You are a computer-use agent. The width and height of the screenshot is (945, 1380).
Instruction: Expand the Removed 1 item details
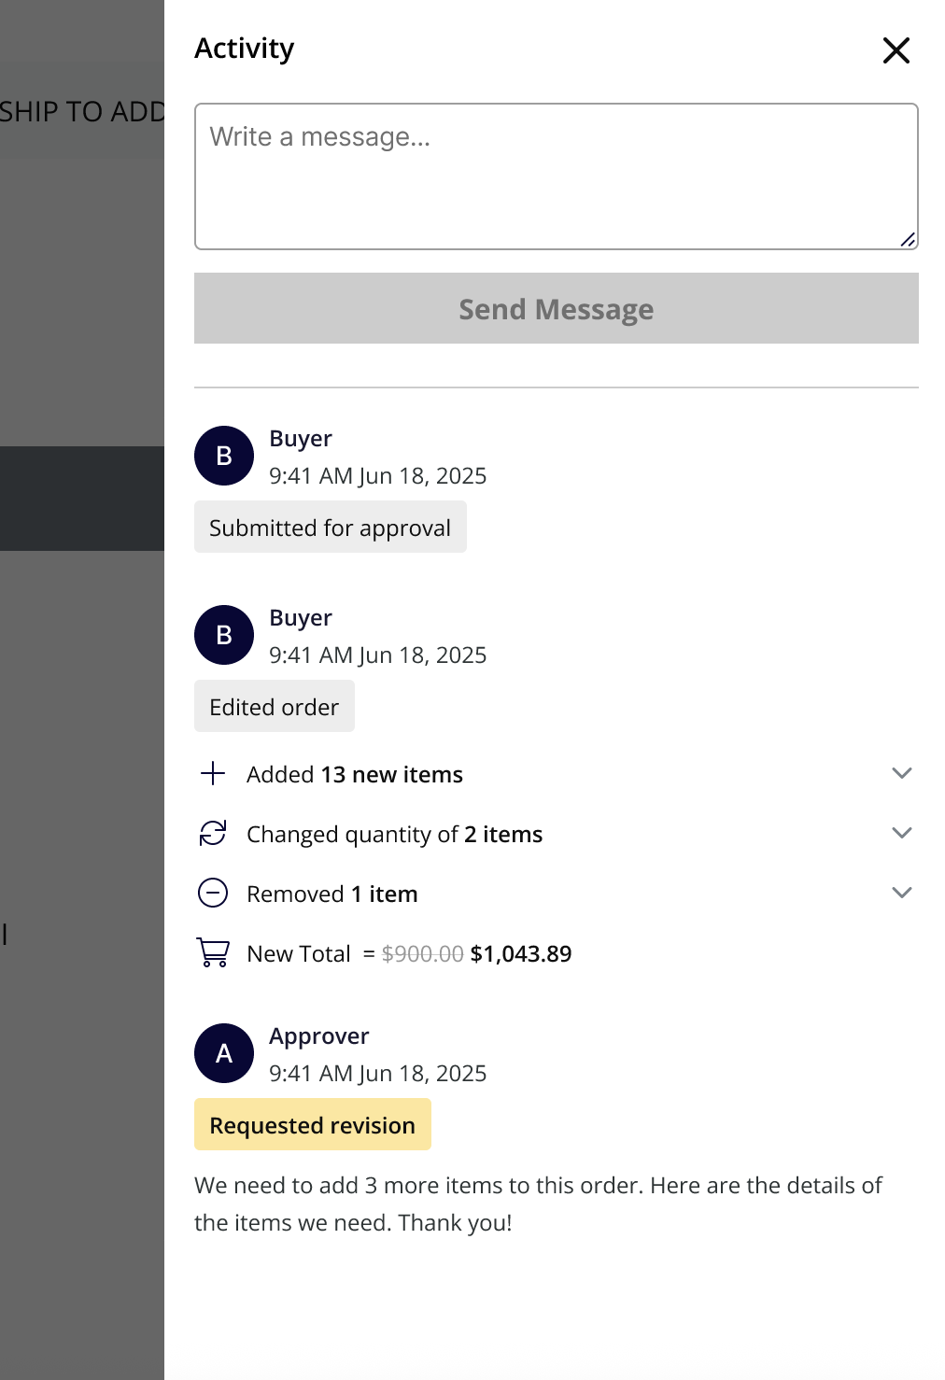[x=901, y=893]
